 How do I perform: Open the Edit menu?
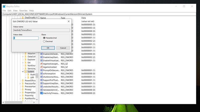tap(9, 10)
